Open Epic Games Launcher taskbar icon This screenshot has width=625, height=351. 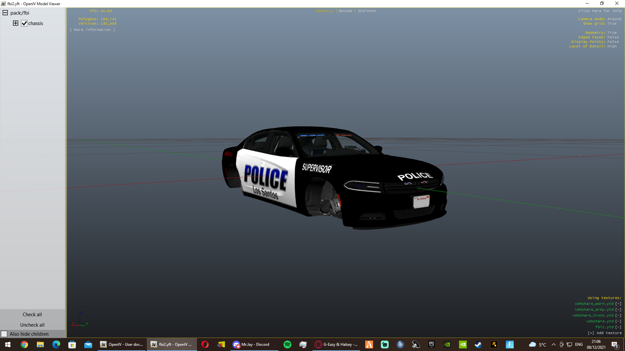tap(431, 344)
